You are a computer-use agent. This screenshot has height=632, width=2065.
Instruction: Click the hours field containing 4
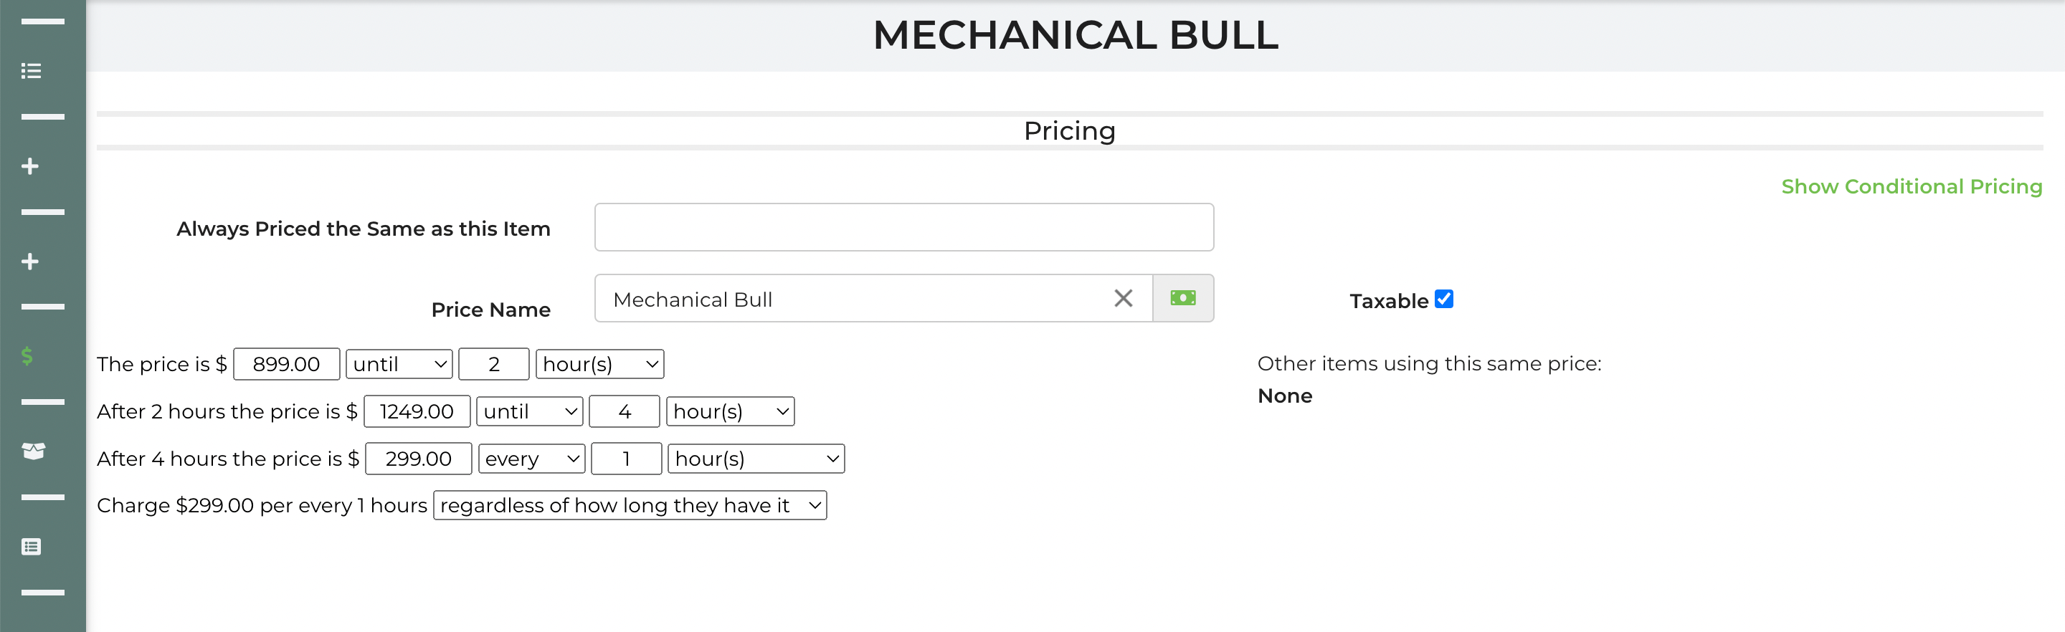(x=625, y=412)
